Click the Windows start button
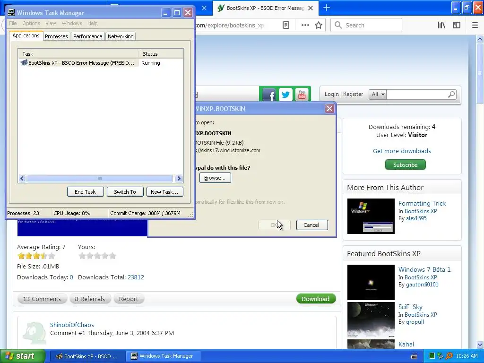The image size is (484, 363). [x=23, y=356]
